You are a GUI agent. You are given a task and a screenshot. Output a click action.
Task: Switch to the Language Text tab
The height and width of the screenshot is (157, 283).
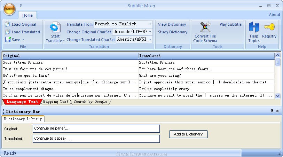click(x=22, y=102)
